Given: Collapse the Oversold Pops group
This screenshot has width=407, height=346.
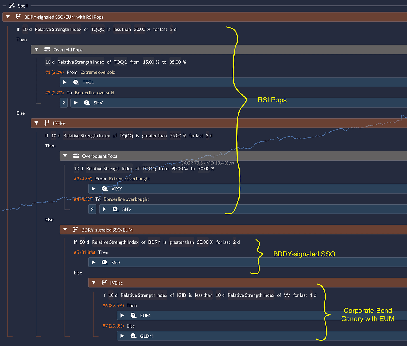Looking at the screenshot, I should point(36,49).
